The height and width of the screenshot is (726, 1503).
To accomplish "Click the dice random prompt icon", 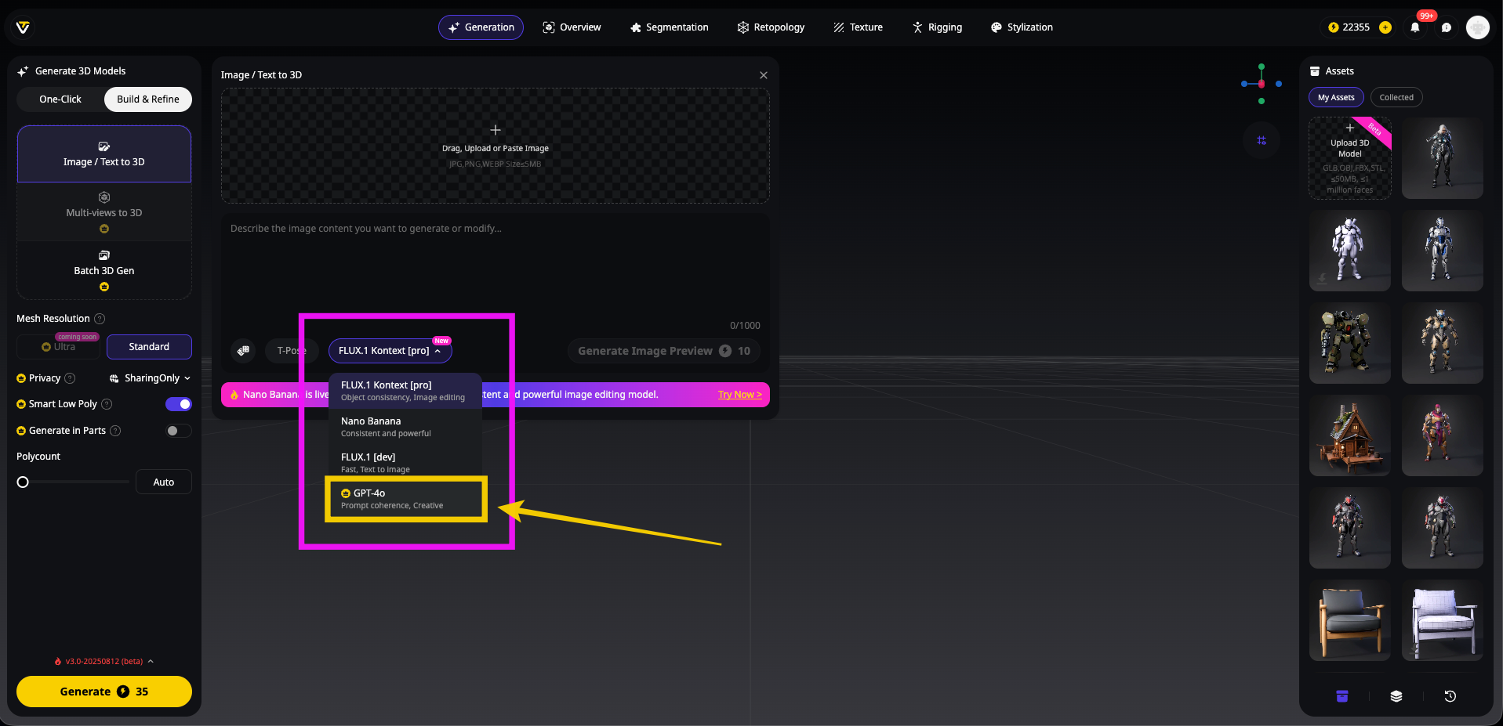I will pyautogui.click(x=244, y=351).
